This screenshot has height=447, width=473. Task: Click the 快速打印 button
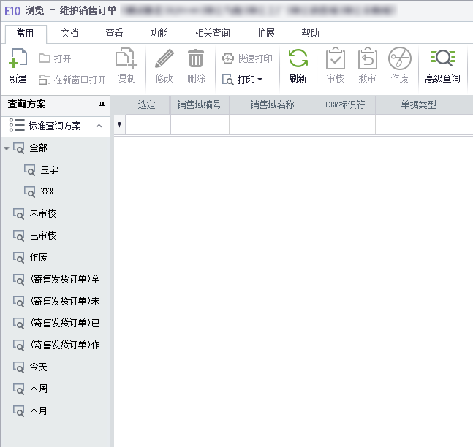click(x=248, y=58)
